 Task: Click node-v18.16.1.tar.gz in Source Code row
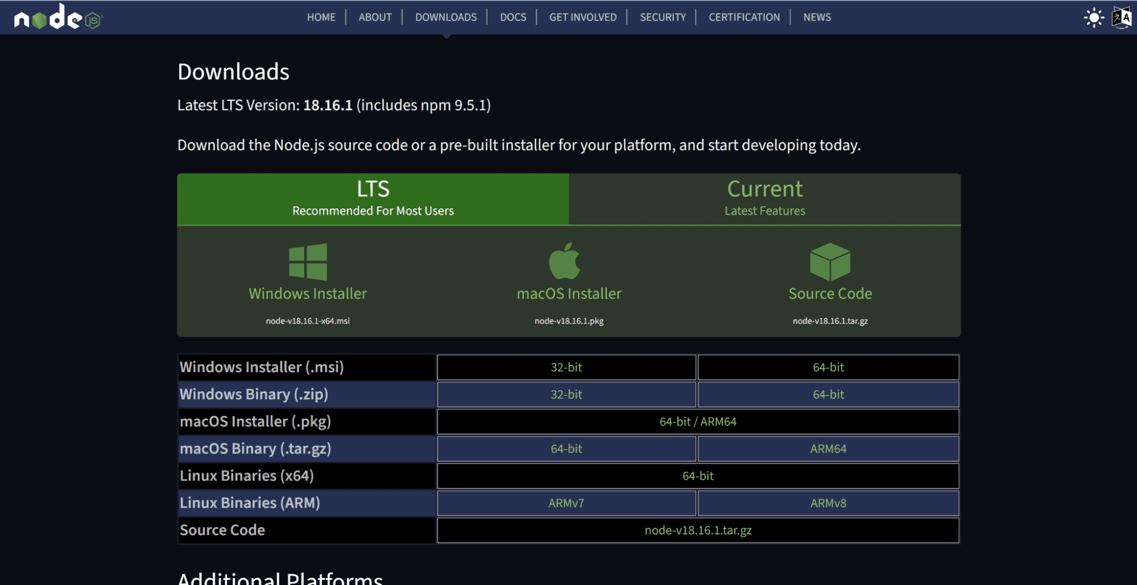point(698,530)
